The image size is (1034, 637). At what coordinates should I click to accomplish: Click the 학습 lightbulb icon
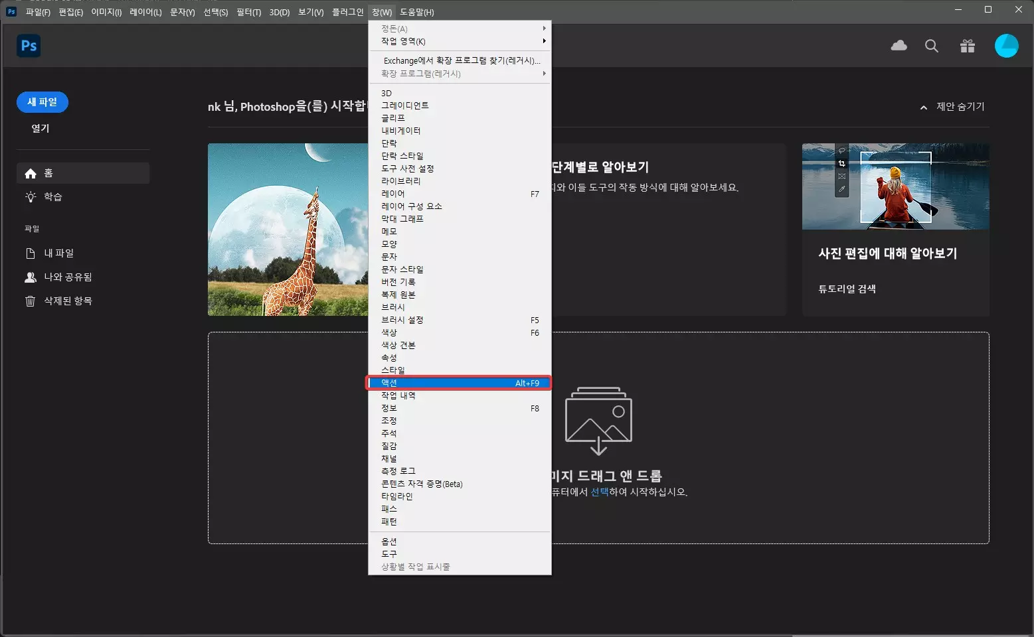tap(29, 196)
